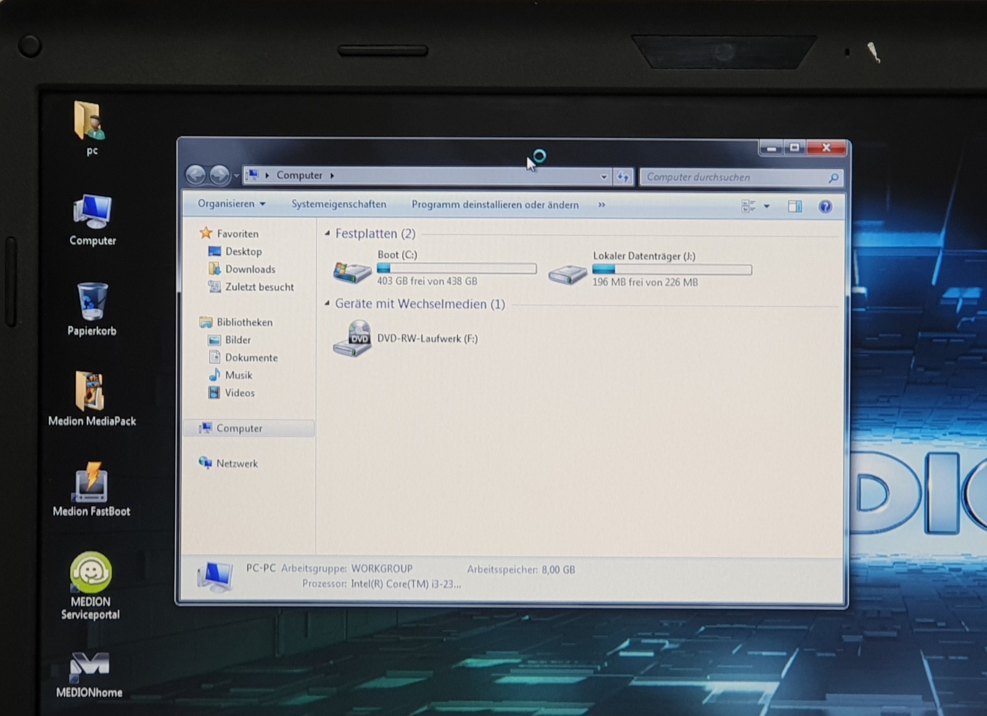This screenshot has width=987, height=716.
Task: Click the PC-PC computer icon in details pane
Action: 215,577
